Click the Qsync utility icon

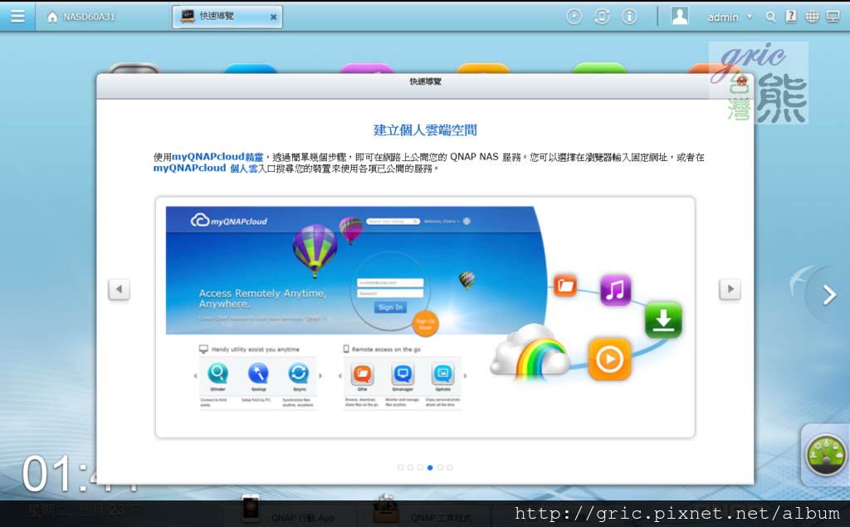299,373
